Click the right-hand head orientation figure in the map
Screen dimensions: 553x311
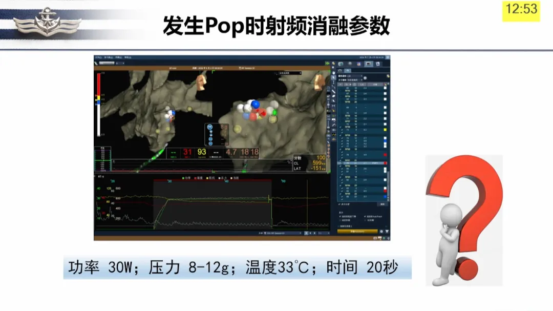tap(319, 81)
